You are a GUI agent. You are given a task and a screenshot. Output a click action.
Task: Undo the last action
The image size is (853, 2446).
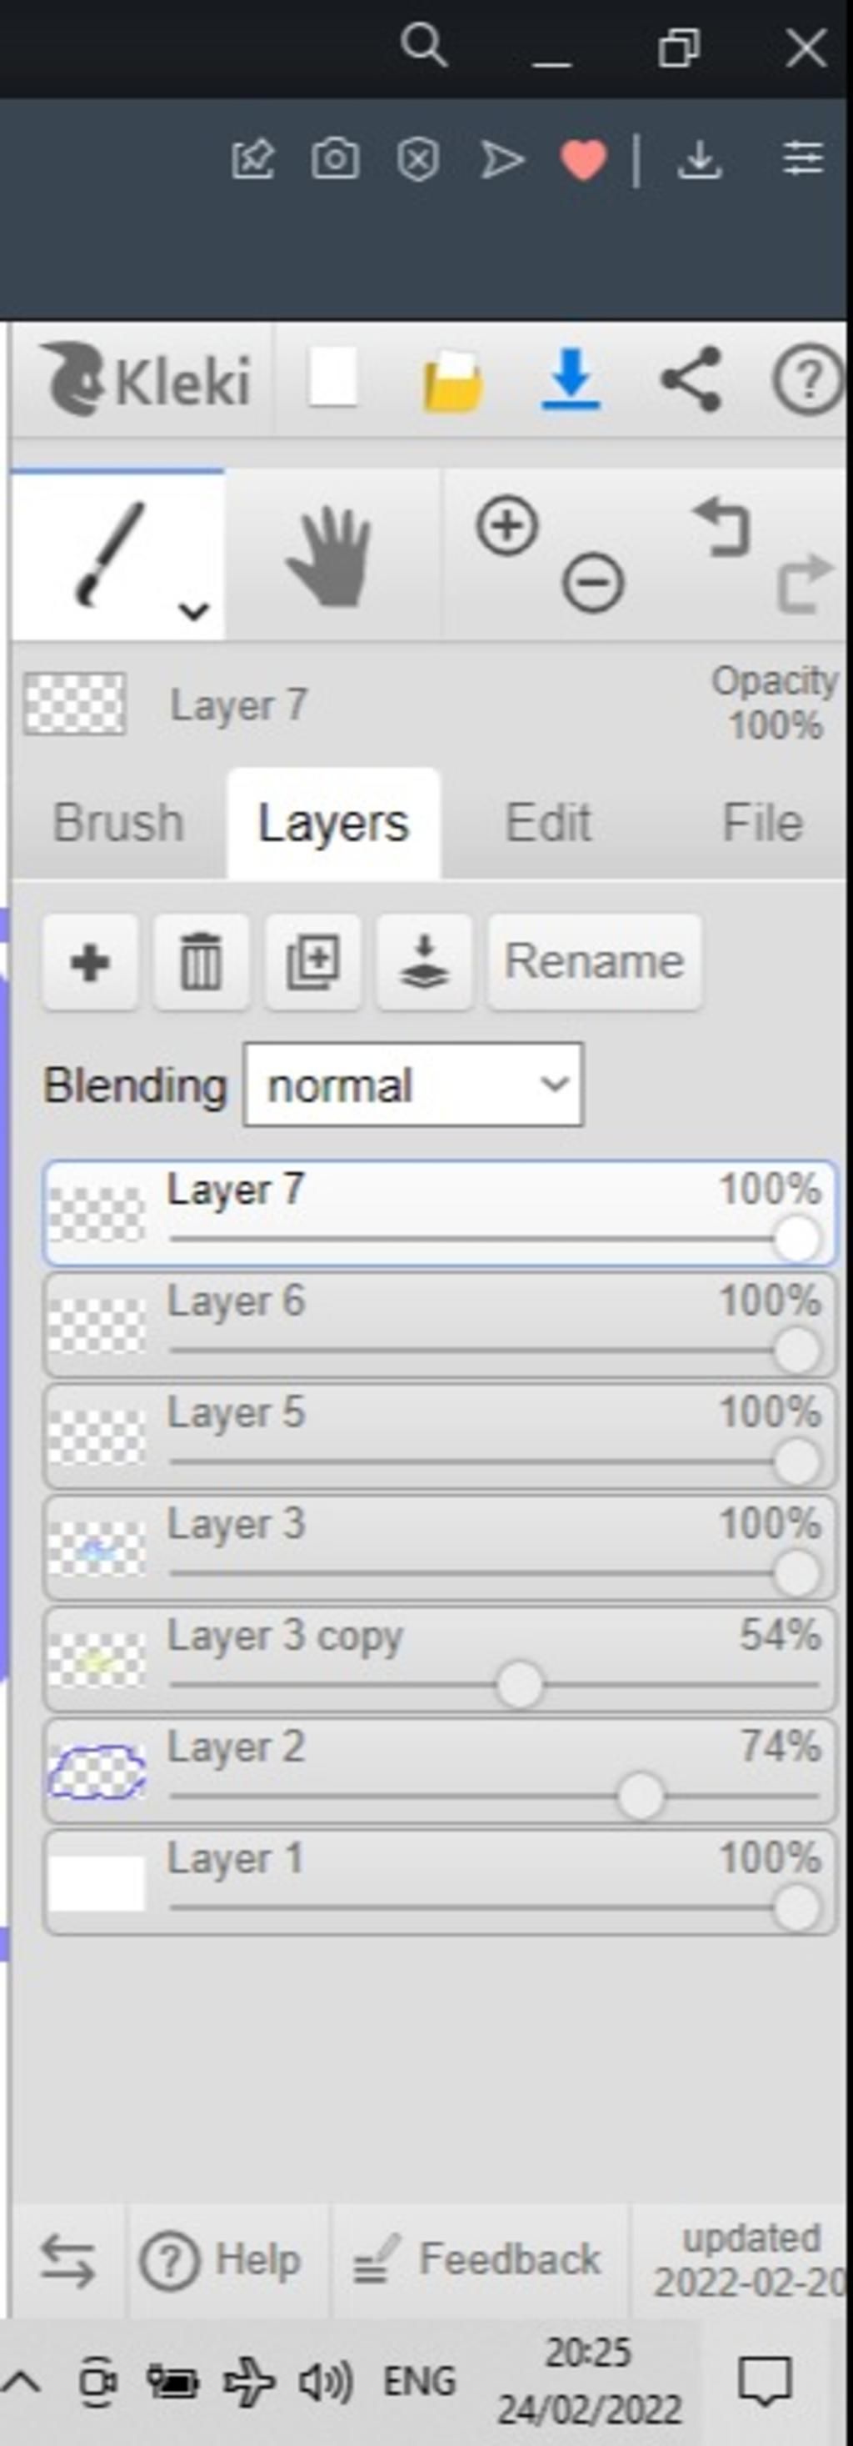click(x=723, y=528)
